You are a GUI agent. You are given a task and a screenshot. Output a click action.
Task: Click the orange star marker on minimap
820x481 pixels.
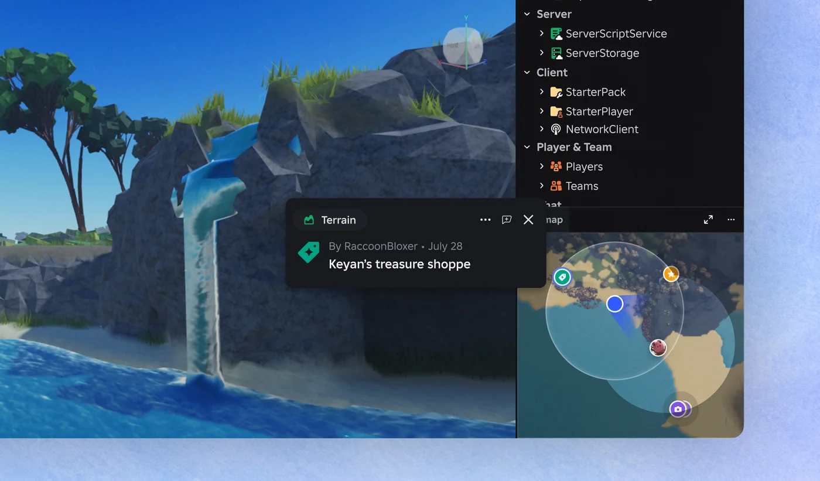click(x=671, y=274)
